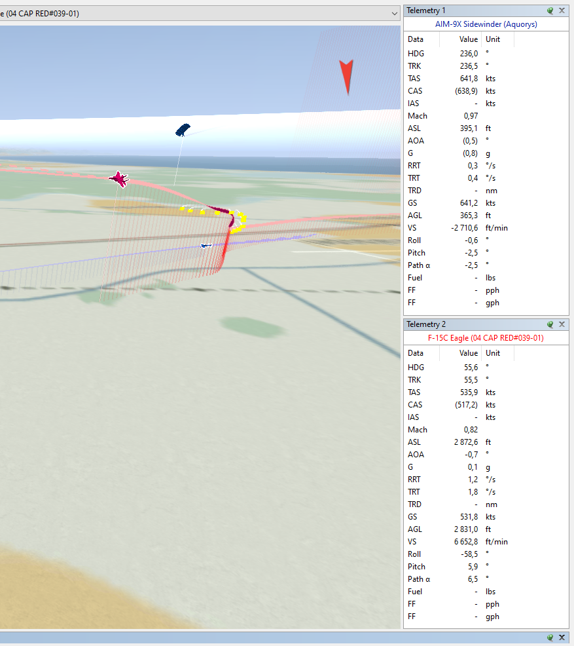
Task: Close the Telemetry 2 panel
Action: (562, 325)
